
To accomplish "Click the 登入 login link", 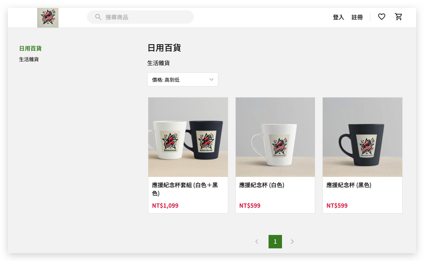I will pyautogui.click(x=338, y=17).
